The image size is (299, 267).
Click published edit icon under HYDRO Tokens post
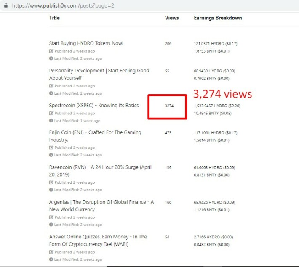pos(51,51)
